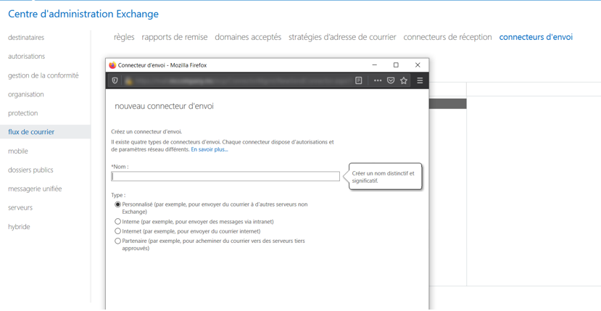601x311 pixels.
Task: Minimize the Connecteur d'envoi window
Action: point(375,65)
